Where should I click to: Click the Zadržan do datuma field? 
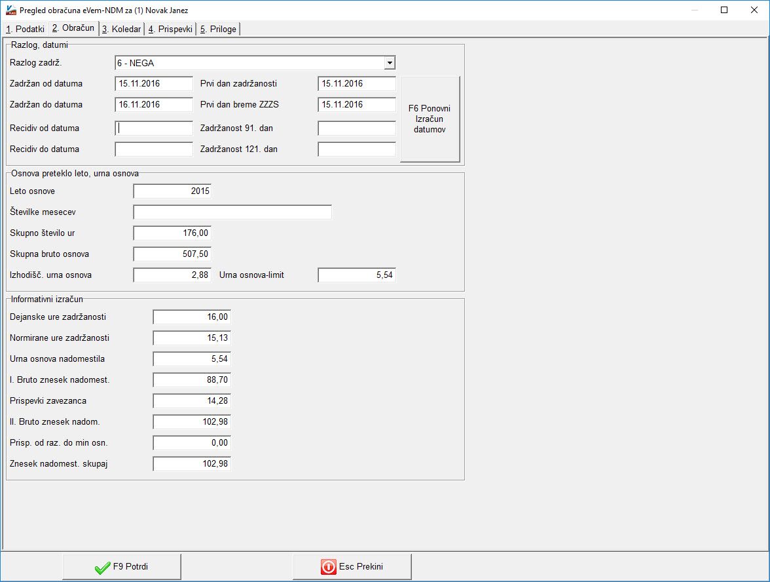click(x=154, y=105)
